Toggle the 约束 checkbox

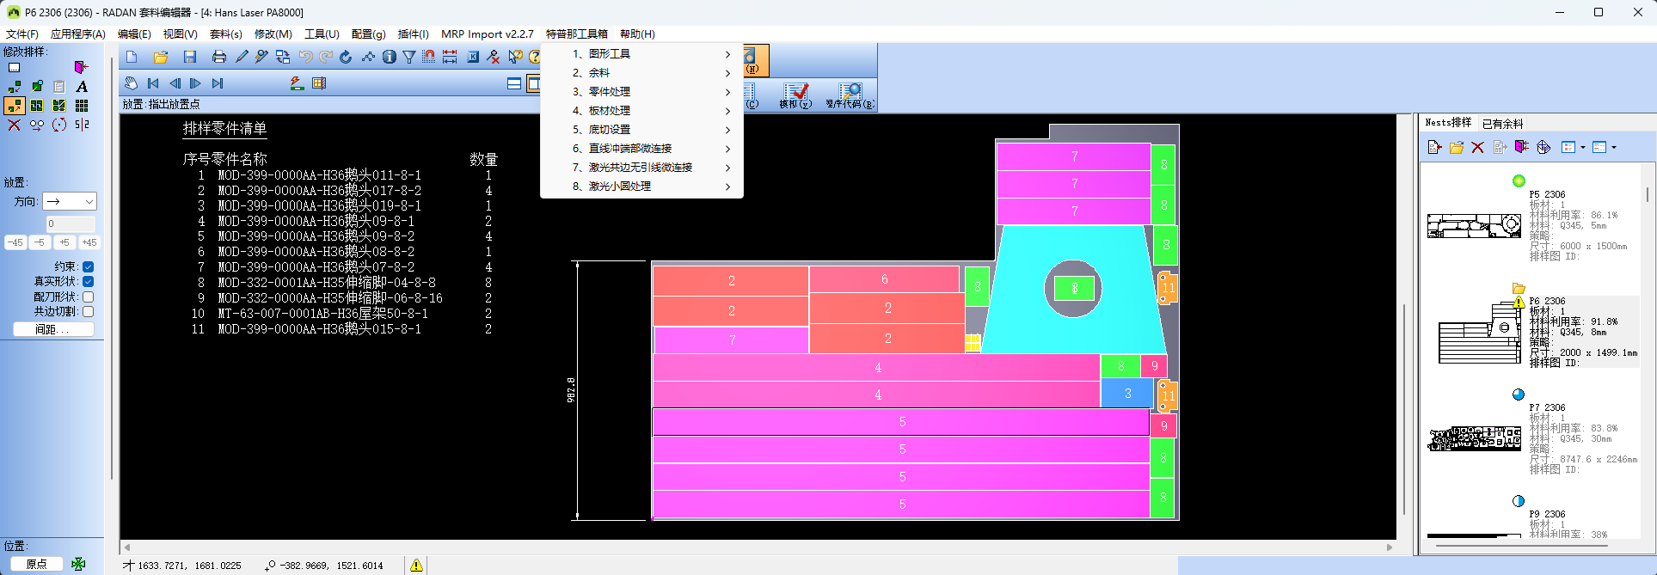coord(88,266)
